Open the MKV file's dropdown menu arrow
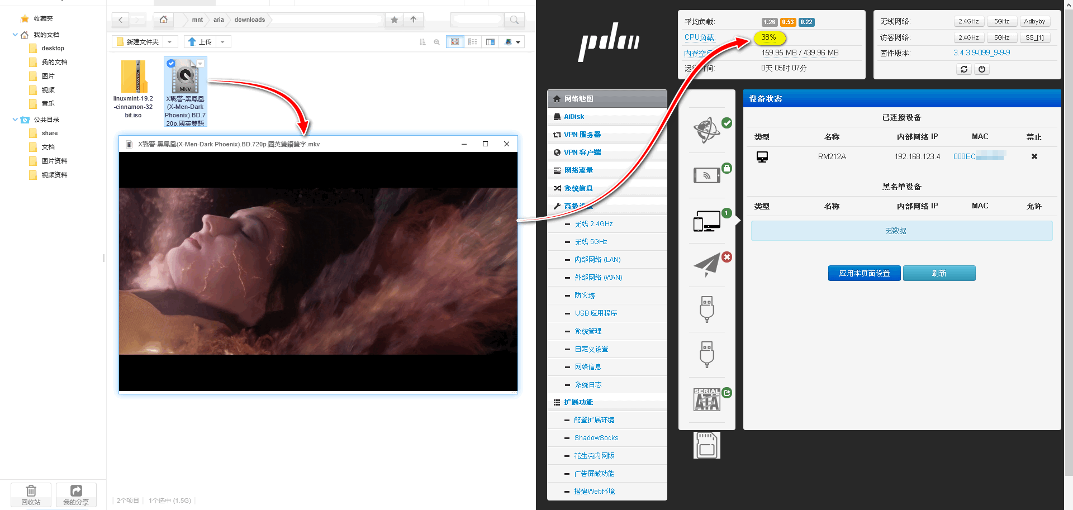This screenshot has height=510, width=1073. point(200,63)
